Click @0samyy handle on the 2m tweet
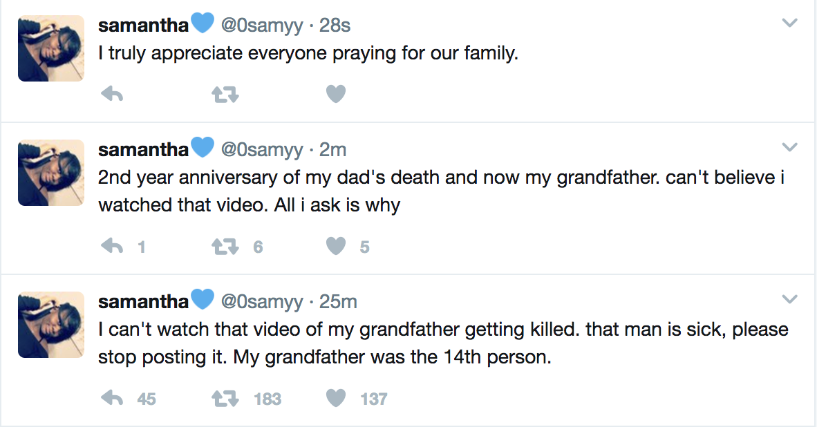Viewport: 817px width, 427px height. (x=262, y=150)
